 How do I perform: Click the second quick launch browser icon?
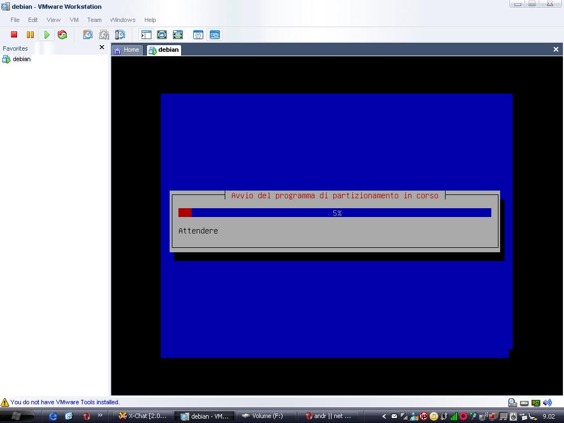(69, 416)
